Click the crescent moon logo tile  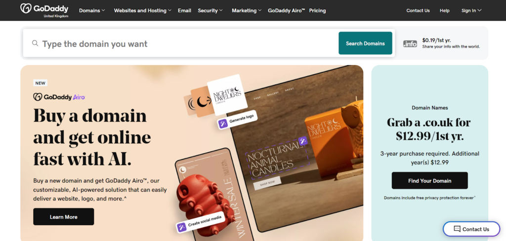(202, 102)
